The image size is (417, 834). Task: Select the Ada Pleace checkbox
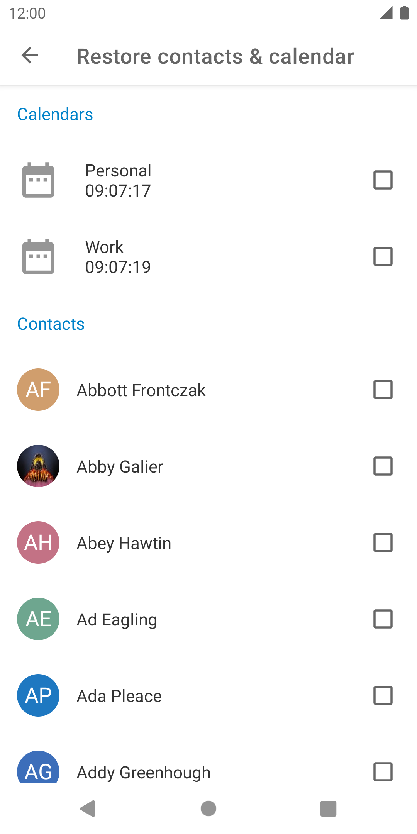pyautogui.click(x=383, y=695)
